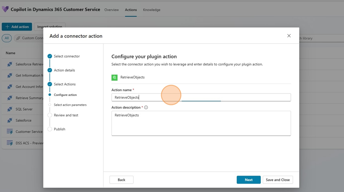Open the Actions tab
Image resolution: width=344 pixels, height=192 pixels.
point(131,10)
